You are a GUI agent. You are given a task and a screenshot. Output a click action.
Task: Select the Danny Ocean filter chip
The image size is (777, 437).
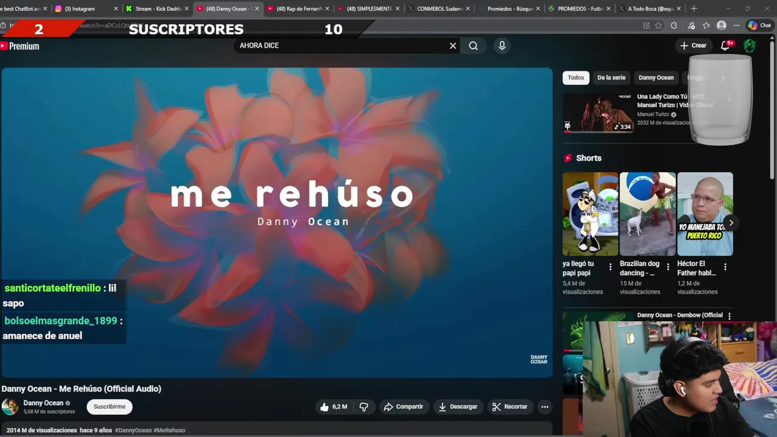pos(656,78)
